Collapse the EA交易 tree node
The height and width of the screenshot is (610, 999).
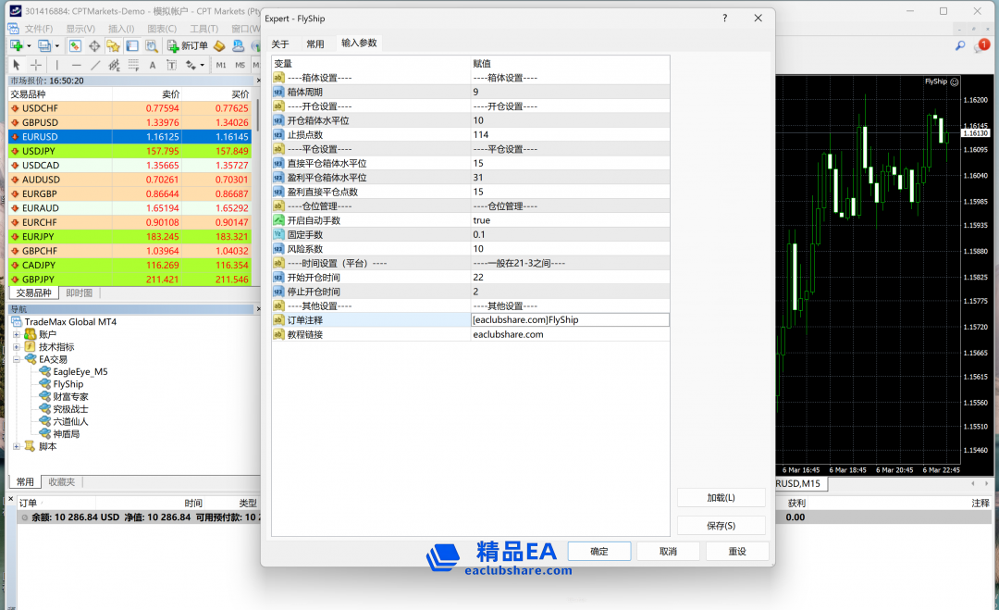tap(17, 359)
